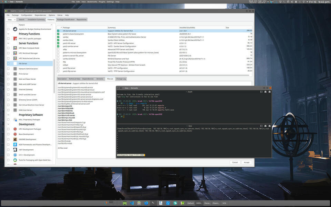Viewport: 331px width, 207px height.
Task: Click the Pattern column sort arrow
Action: tap(51, 25)
